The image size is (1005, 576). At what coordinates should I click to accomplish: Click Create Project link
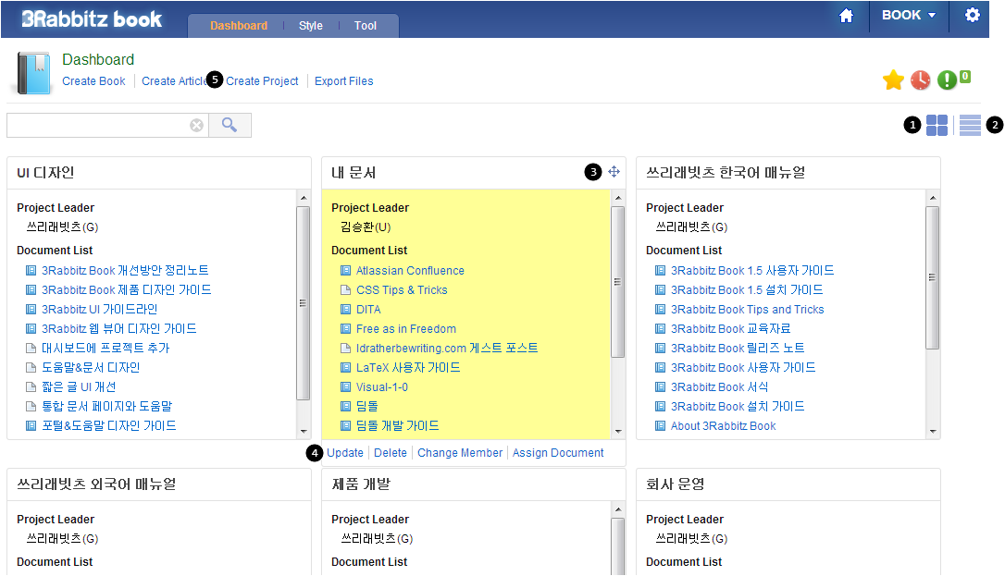(262, 81)
